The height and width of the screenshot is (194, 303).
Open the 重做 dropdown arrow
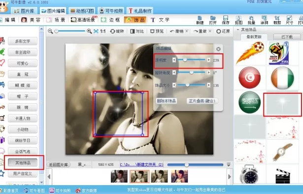tap(210, 31)
